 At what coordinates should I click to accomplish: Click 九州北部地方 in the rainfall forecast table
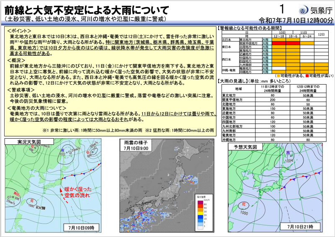(x=232, y=126)
